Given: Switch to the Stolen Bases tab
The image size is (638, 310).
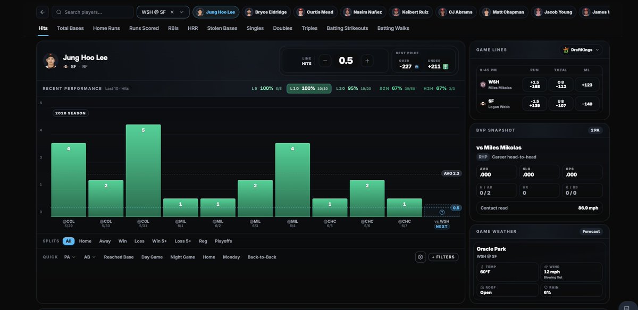Looking at the screenshot, I should tap(222, 28).
